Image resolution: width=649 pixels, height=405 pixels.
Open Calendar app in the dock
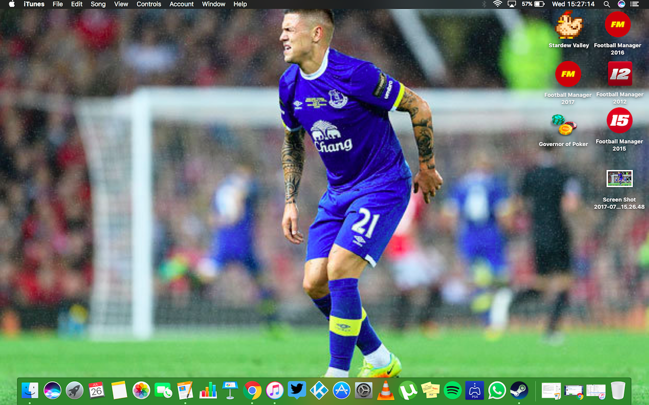click(x=97, y=391)
